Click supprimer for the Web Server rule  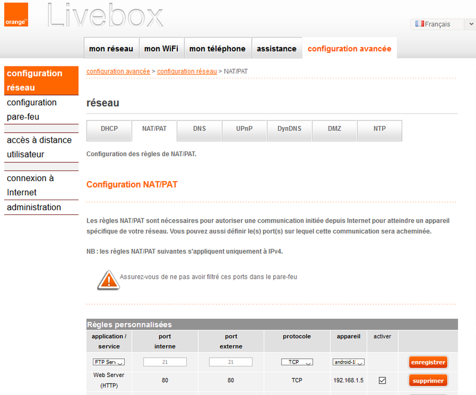click(428, 381)
